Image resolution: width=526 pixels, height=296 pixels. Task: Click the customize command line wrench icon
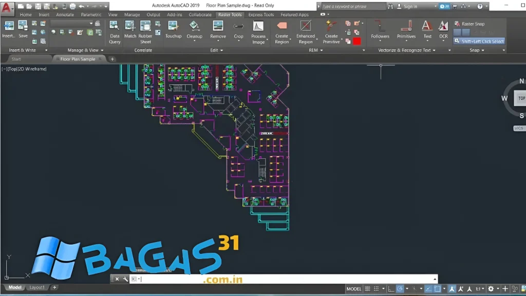125,279
